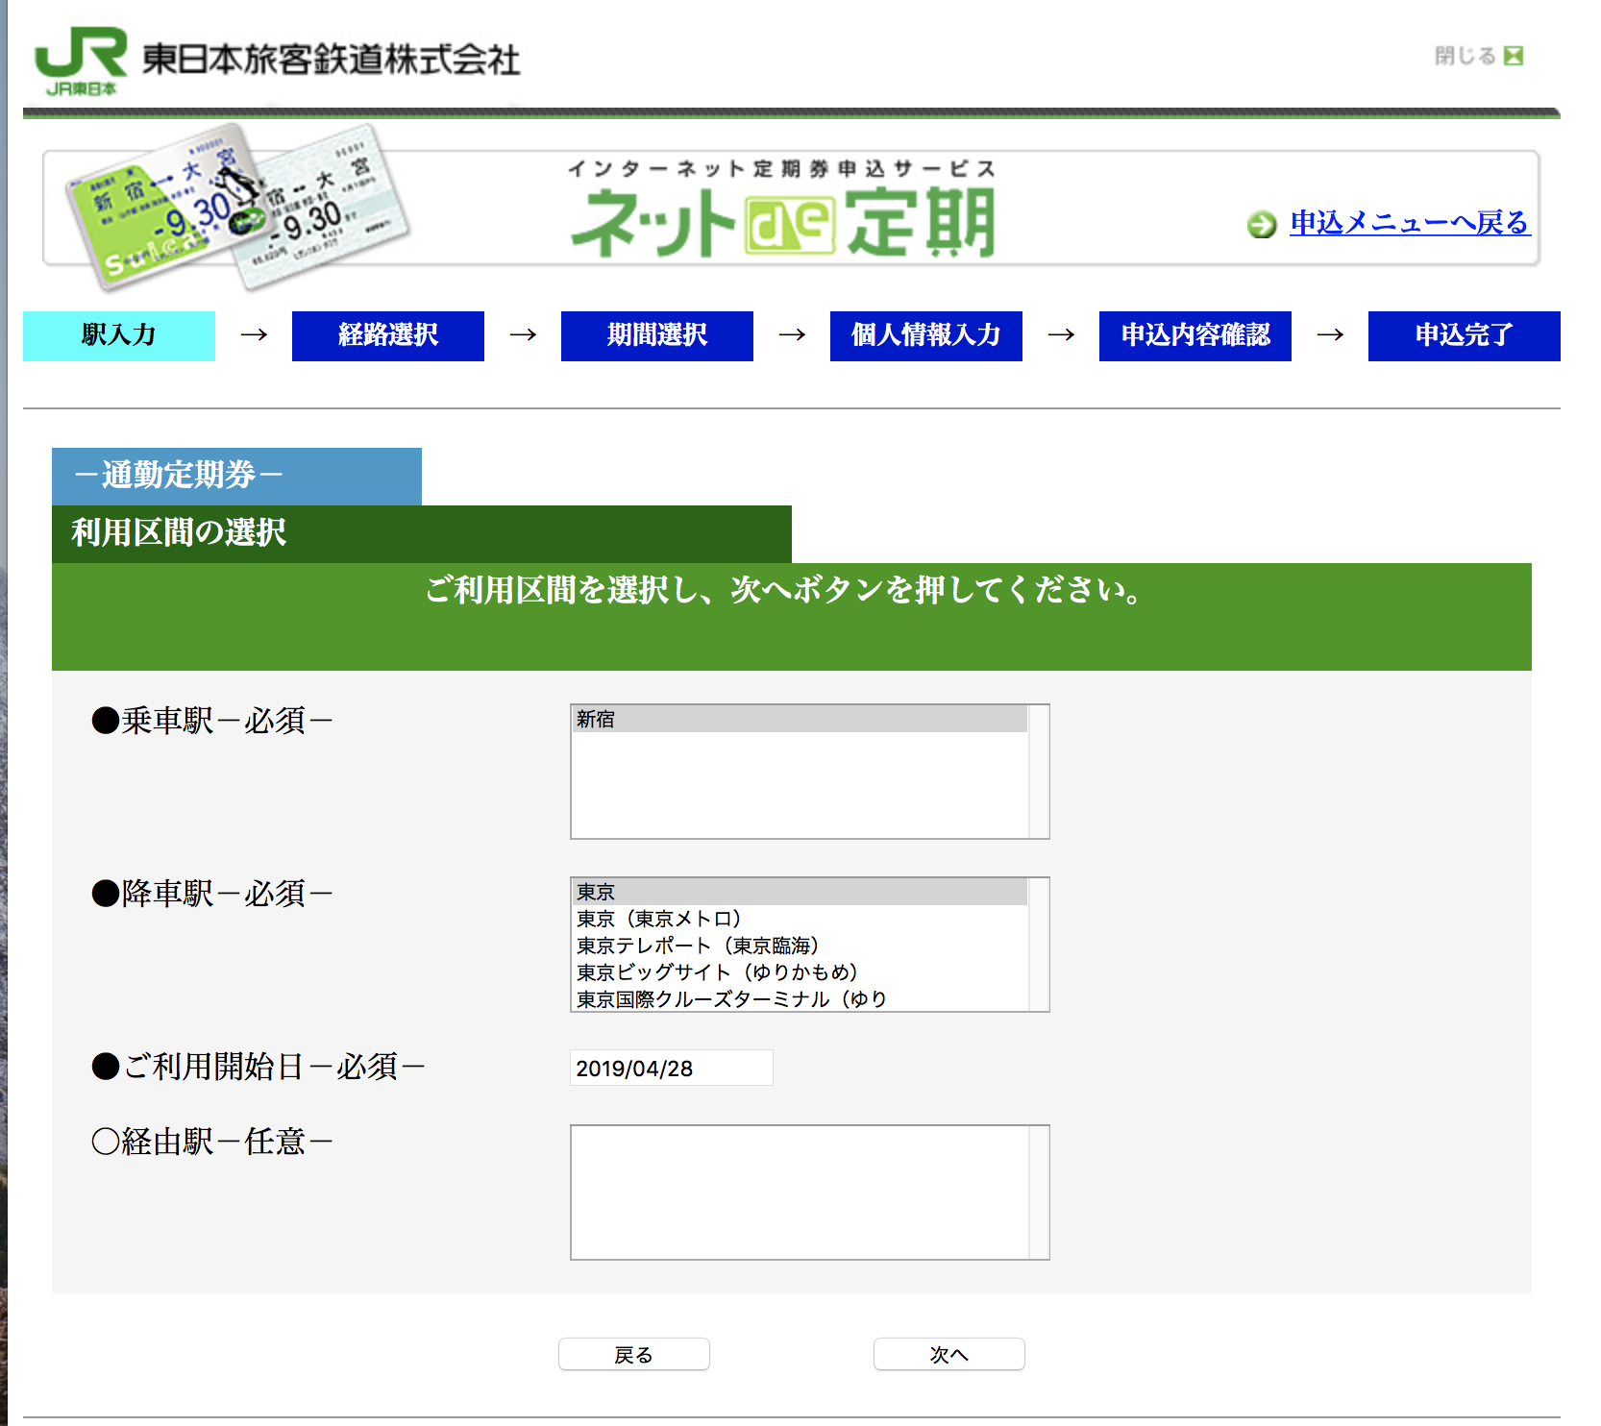Viewport: 1601px width, 1426px height.
Task: Select the 経路選択 step tab
Action: [x=388, y=335]
